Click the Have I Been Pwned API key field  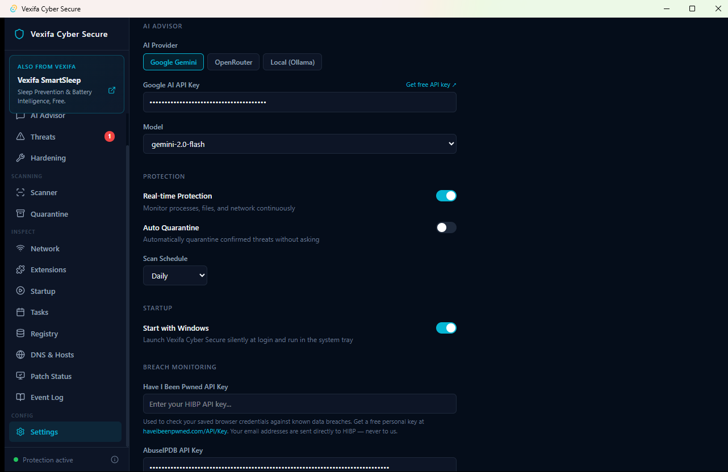[300, 403]
